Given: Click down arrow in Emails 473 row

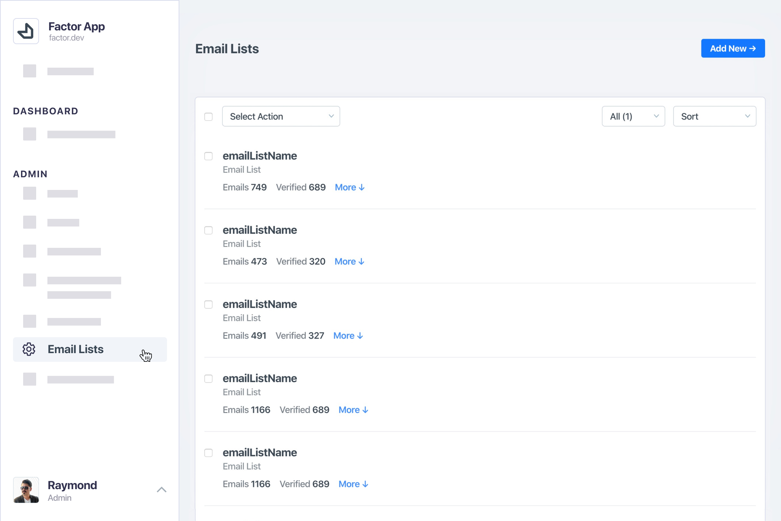Looking at the screenshot, I should (x=362, y=262).
